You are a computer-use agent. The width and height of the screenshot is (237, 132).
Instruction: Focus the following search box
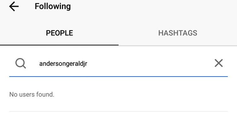[126, 64]
